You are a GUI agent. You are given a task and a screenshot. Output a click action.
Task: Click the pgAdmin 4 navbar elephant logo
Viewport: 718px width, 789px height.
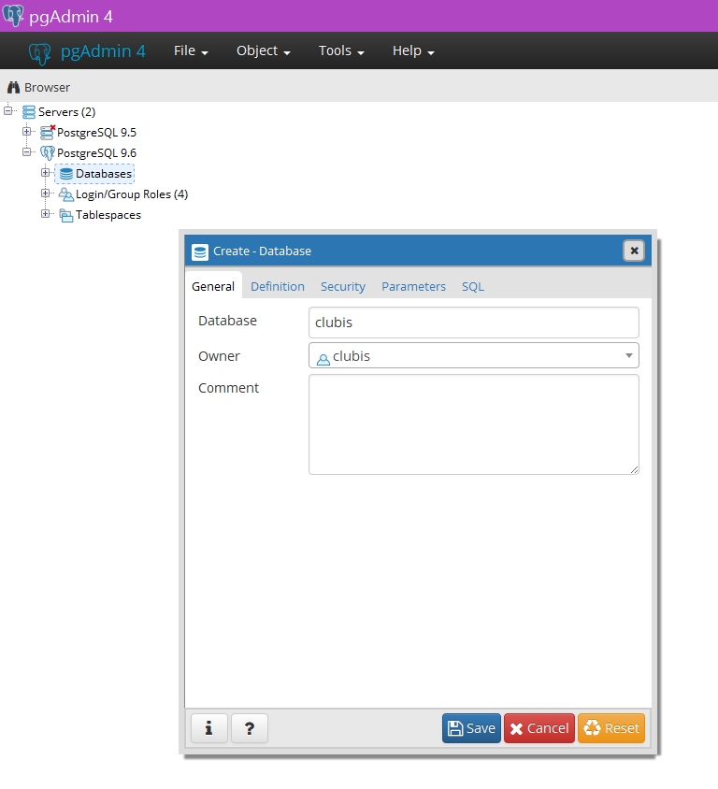[40, 53]
